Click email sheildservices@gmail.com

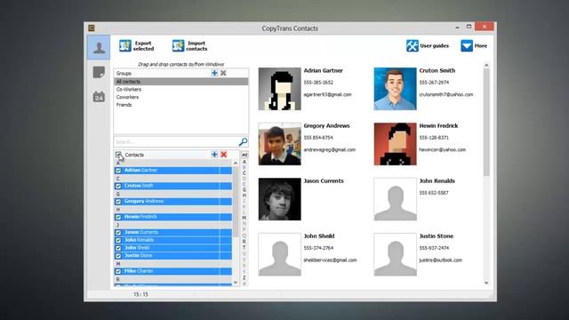tap(330, 260)
